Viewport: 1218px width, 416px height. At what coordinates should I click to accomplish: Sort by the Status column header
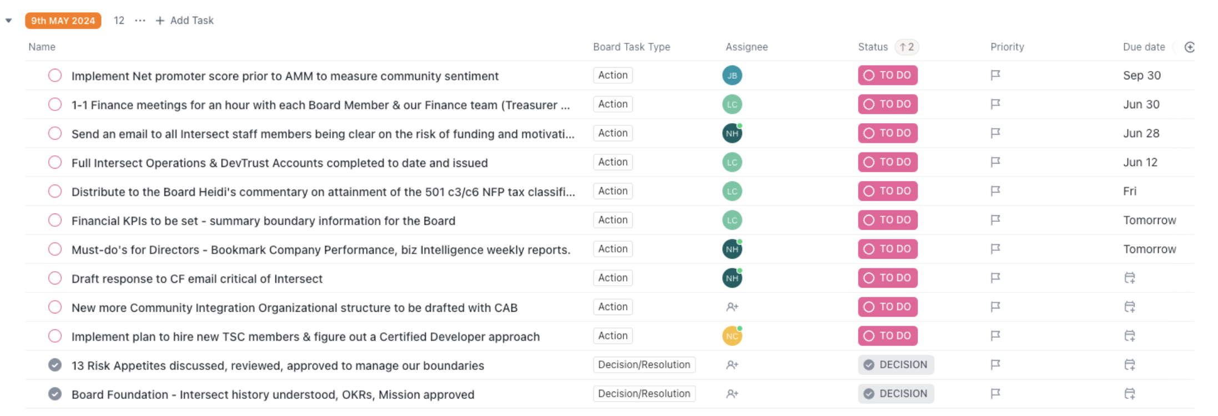point(873,47)
